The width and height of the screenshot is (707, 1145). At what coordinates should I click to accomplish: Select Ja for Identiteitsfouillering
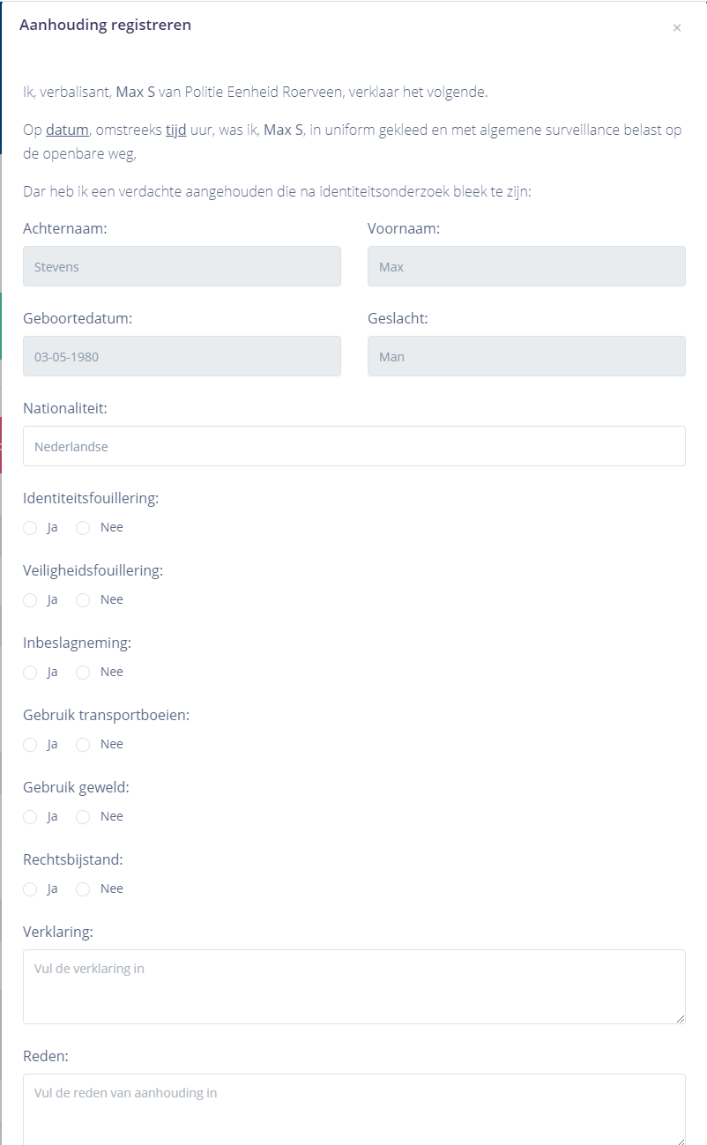(x=30, y=528)
